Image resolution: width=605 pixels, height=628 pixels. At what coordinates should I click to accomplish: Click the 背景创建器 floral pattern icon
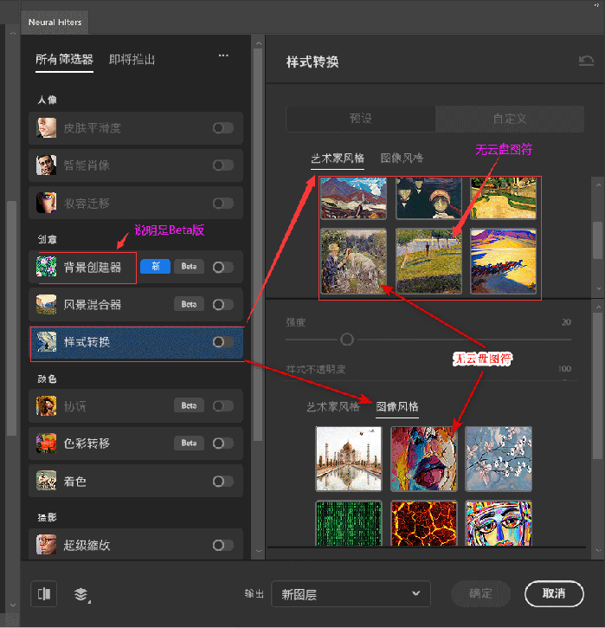(x=47, y=267)
